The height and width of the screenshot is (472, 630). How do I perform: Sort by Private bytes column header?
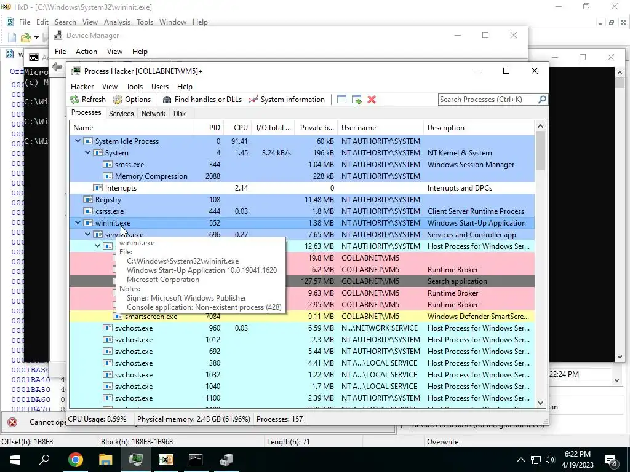point(316,128)
